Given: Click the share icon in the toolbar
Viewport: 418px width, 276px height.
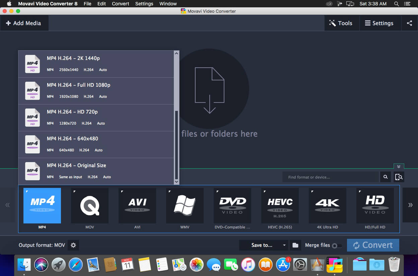Looking at the screenshot, I should tap(409, 23).
